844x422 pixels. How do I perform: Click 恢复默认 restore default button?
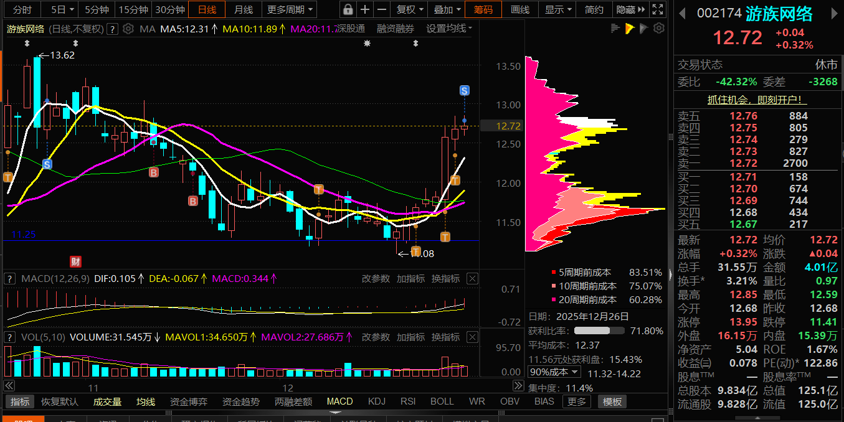click(60, 401)
